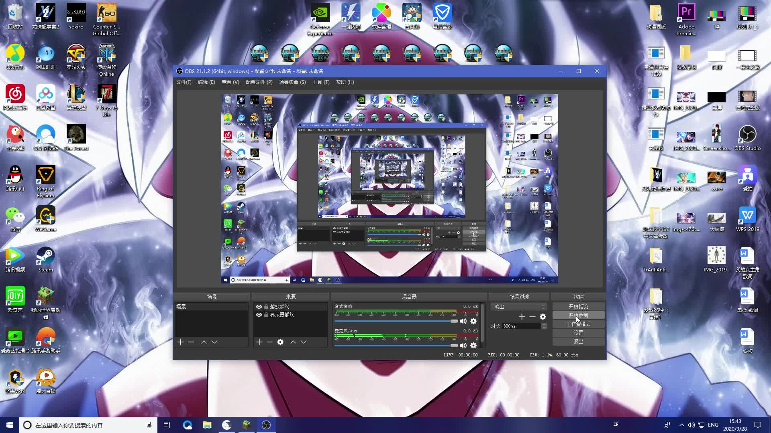The image size is (771, 433).
Task: Open 腾讯QQ desktop shortcut
Action: pos(15,178)
